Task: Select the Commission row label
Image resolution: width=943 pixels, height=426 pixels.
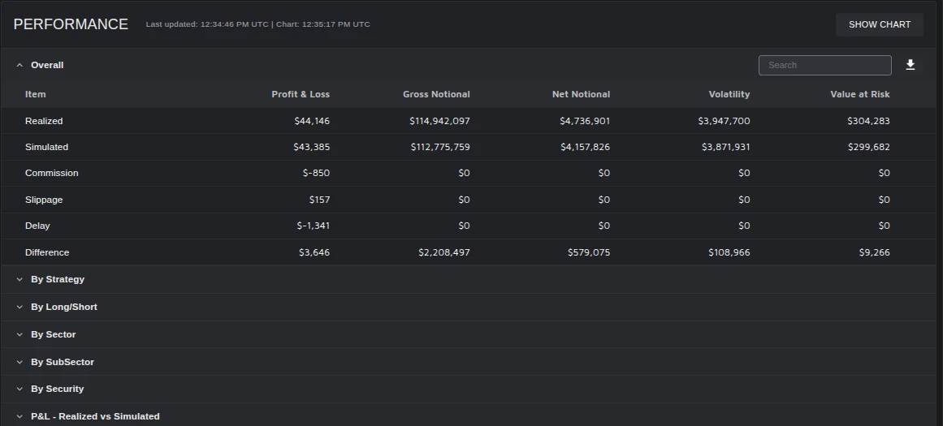Action: 52,173
